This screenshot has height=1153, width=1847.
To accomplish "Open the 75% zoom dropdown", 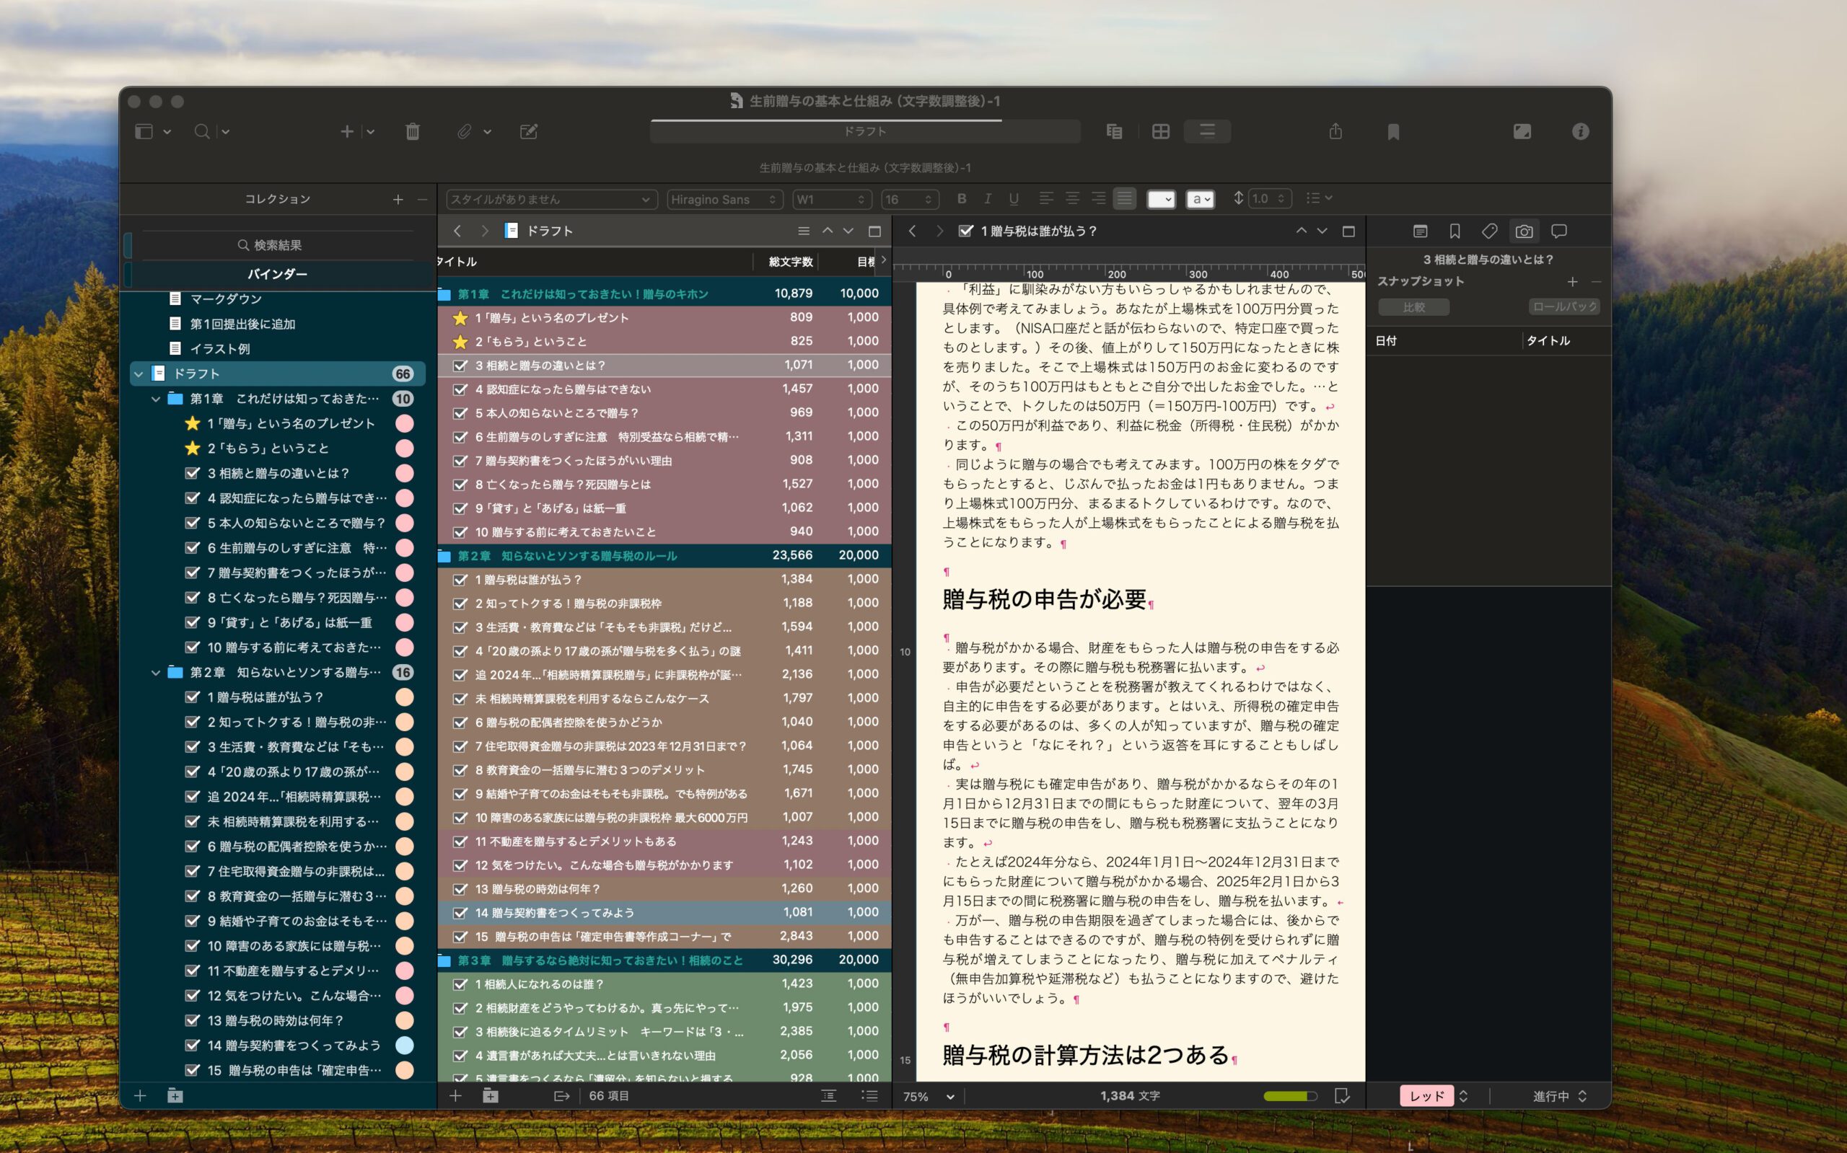I will click(x=929, y=1096).
